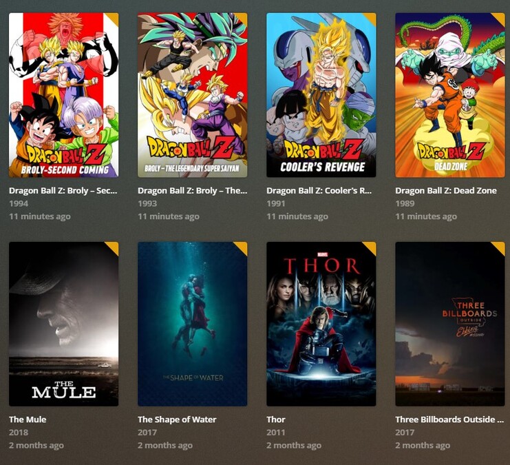Screen dimensions: 510x465
Task: Click unwatched corner badge on The Mule poster
Action: [114, 247]
